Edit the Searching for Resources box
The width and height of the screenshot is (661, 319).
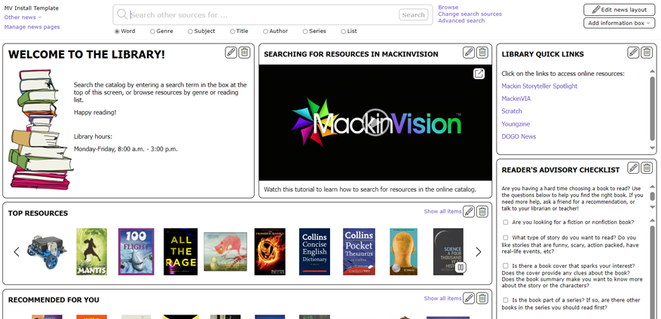pos(469,53)
